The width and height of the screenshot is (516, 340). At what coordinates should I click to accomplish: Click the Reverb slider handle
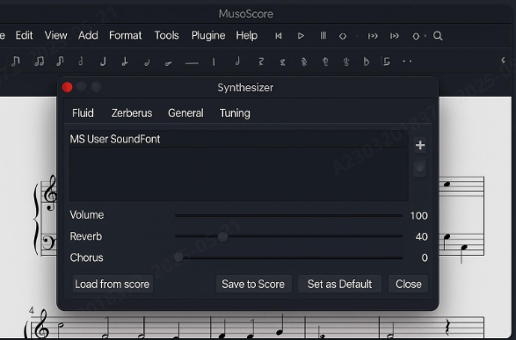tap(222, 236)
